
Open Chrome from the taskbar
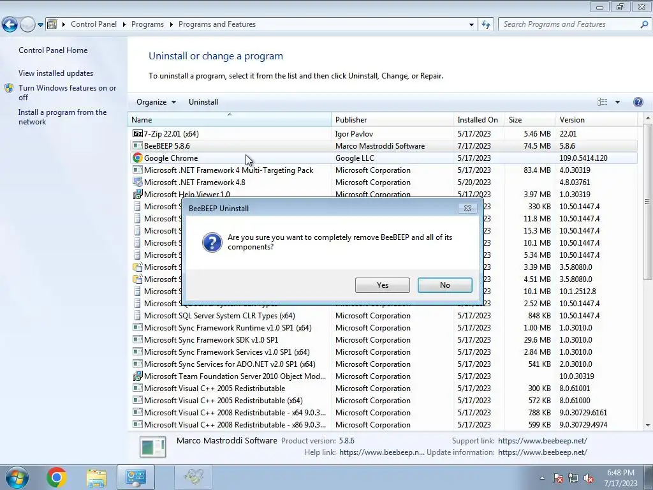[57, 477]
